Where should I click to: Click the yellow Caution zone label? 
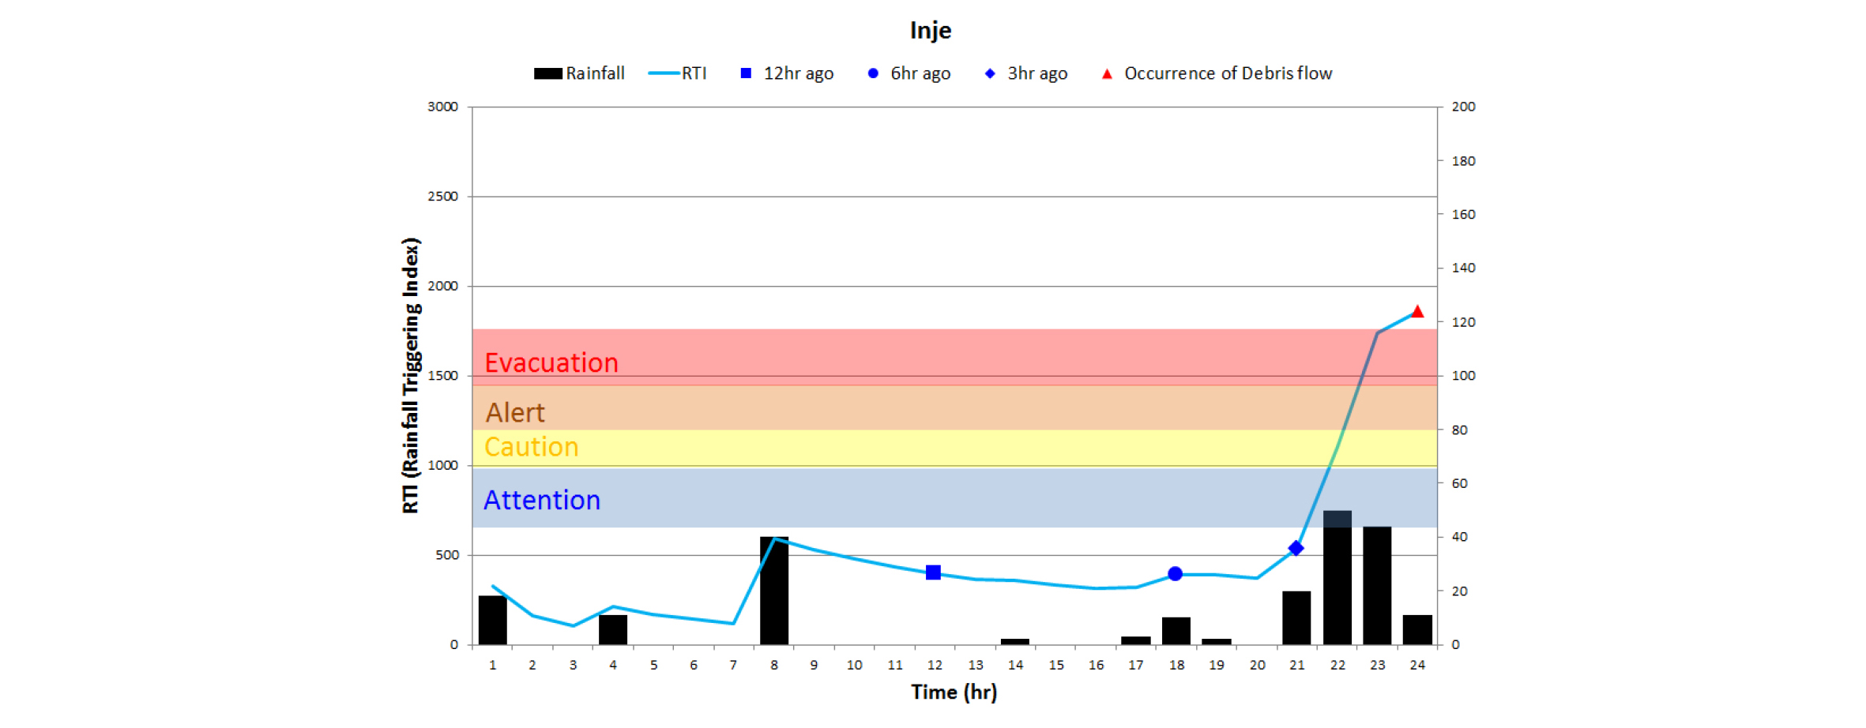[531, 447]
